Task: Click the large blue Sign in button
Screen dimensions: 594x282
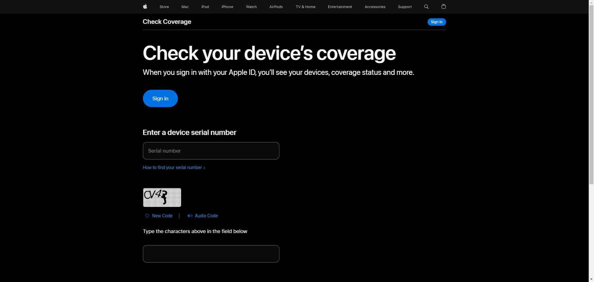Action: [160, 98]
